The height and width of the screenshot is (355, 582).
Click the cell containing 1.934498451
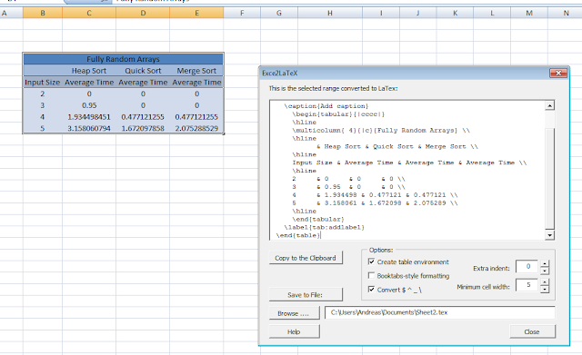click(x=89, y=117)
